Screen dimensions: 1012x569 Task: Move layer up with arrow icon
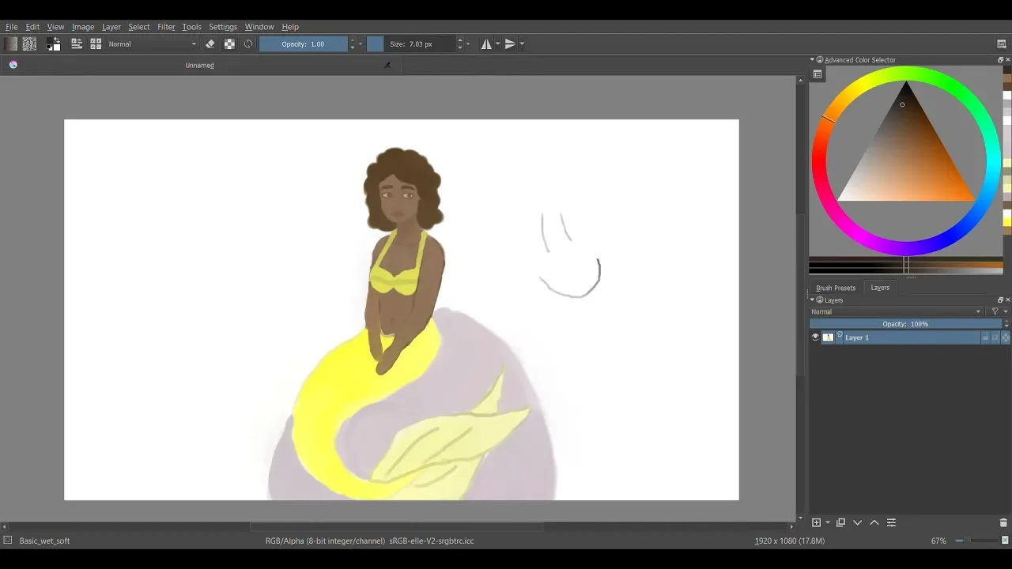[x=874, y=523]
